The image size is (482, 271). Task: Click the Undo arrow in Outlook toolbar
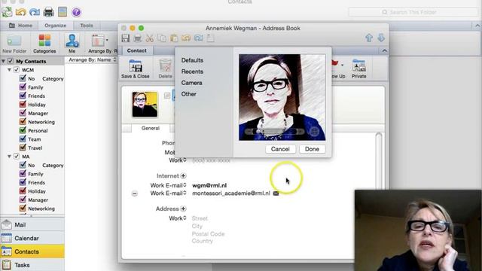[21, 12]
